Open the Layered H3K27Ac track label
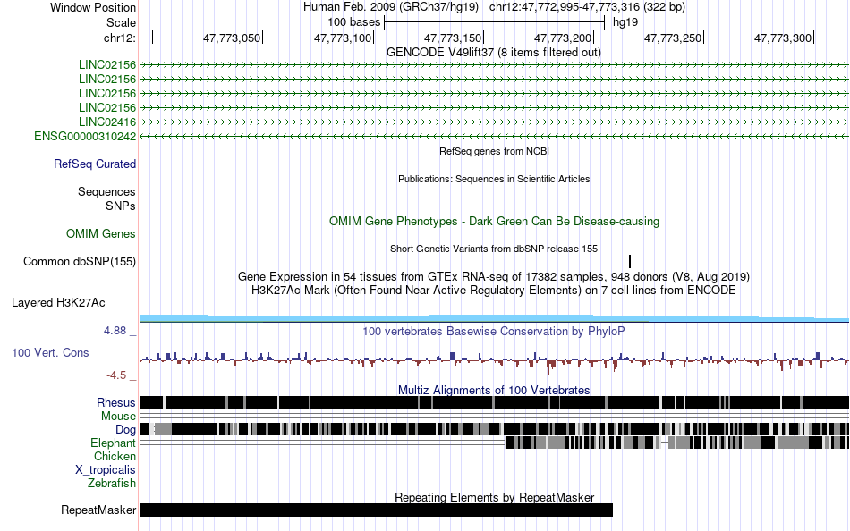 tap(58, 303)
